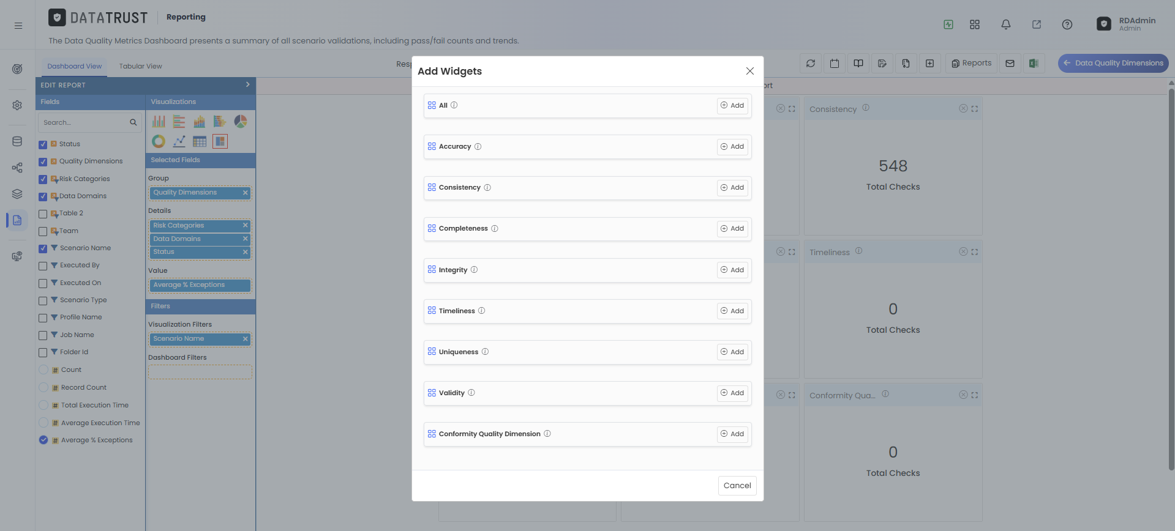Open the database icon in left sidebar
The height and width of the screenshot is (531, 1175).
(17, 141)
